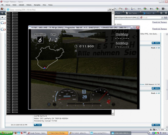168x135 pixels.
Task: Open the Edycja menu
Action: [8, 5]
